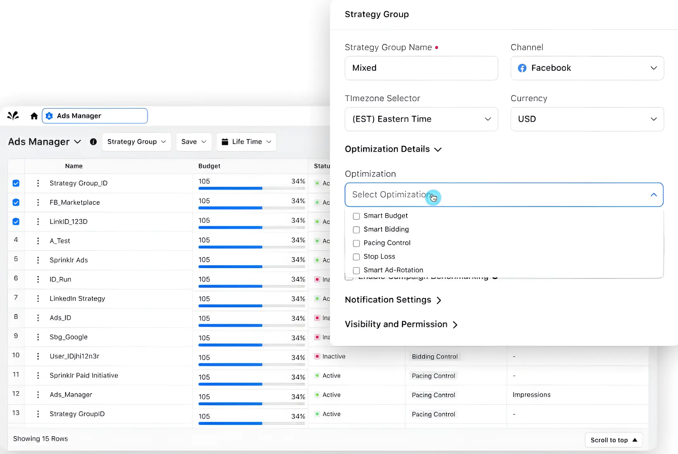Open row menu for User_IDjhl12n3r

pyautogui.click(x=38, y=356)
